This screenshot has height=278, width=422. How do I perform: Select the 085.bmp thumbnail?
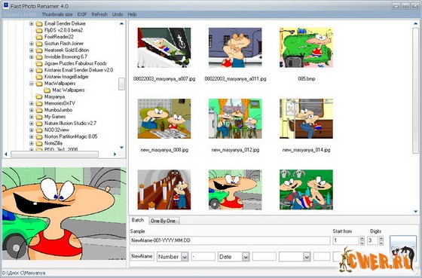[306, 47]
